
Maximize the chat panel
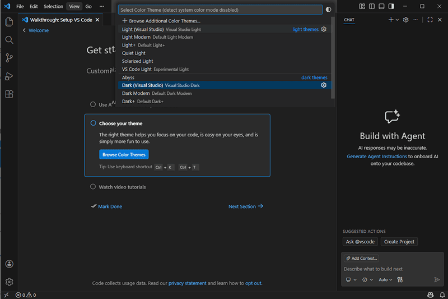click(x=430, y=20)
